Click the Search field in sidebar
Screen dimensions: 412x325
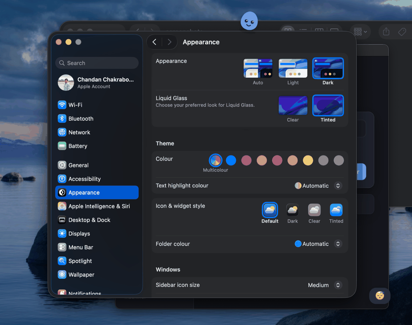pos(97,63)
